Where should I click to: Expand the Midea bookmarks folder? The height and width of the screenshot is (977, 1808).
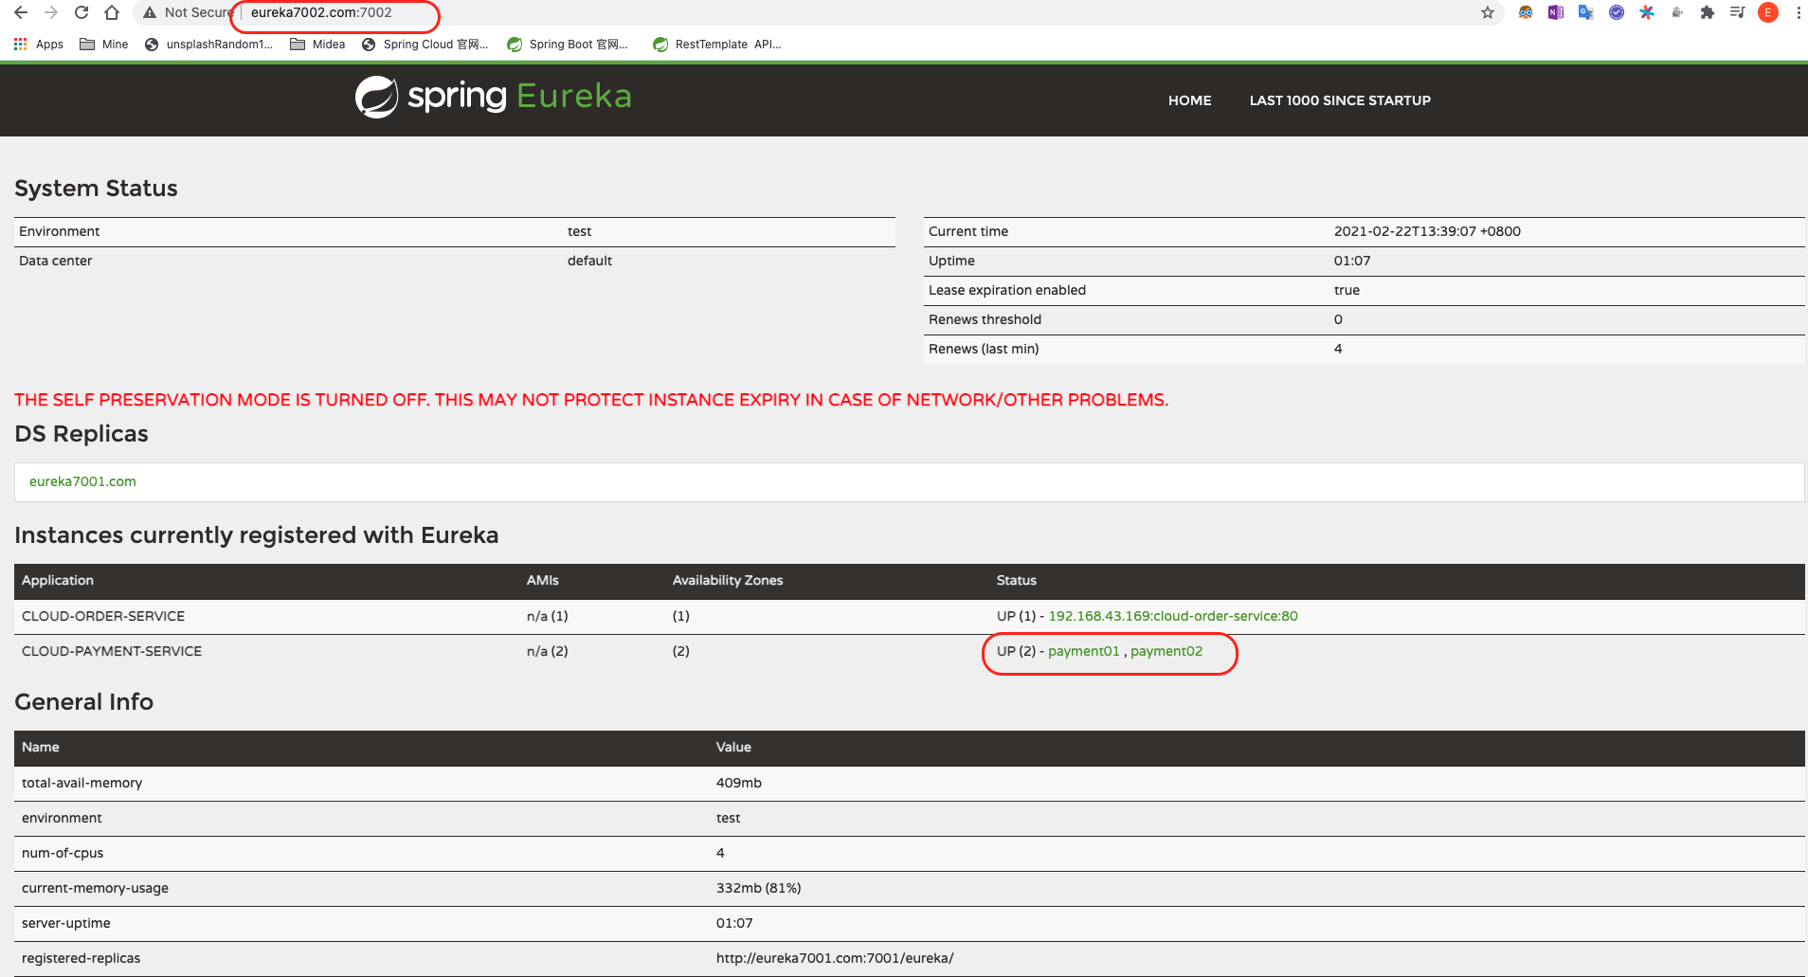[317, 45]
